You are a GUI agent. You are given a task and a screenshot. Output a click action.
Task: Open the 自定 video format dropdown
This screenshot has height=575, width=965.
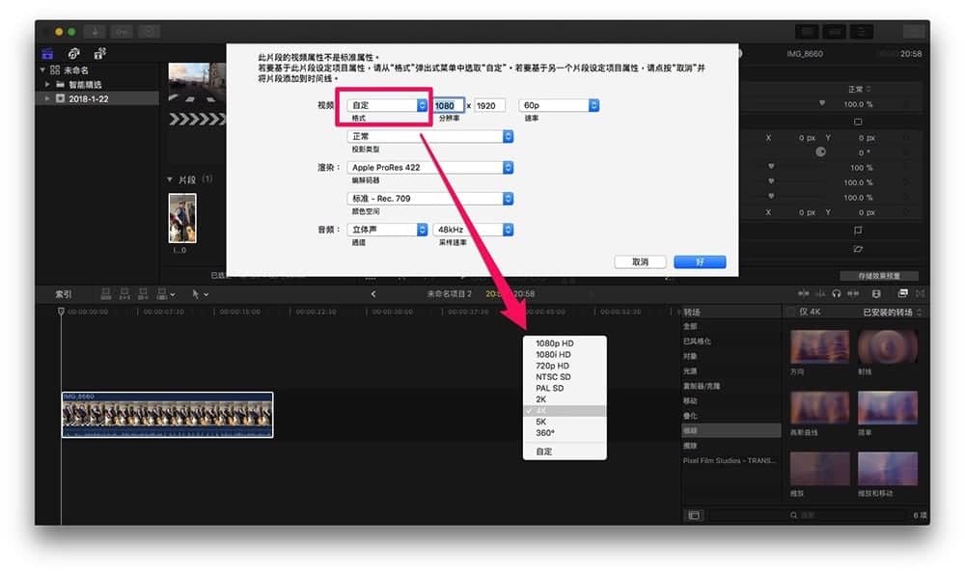[387, 105]
